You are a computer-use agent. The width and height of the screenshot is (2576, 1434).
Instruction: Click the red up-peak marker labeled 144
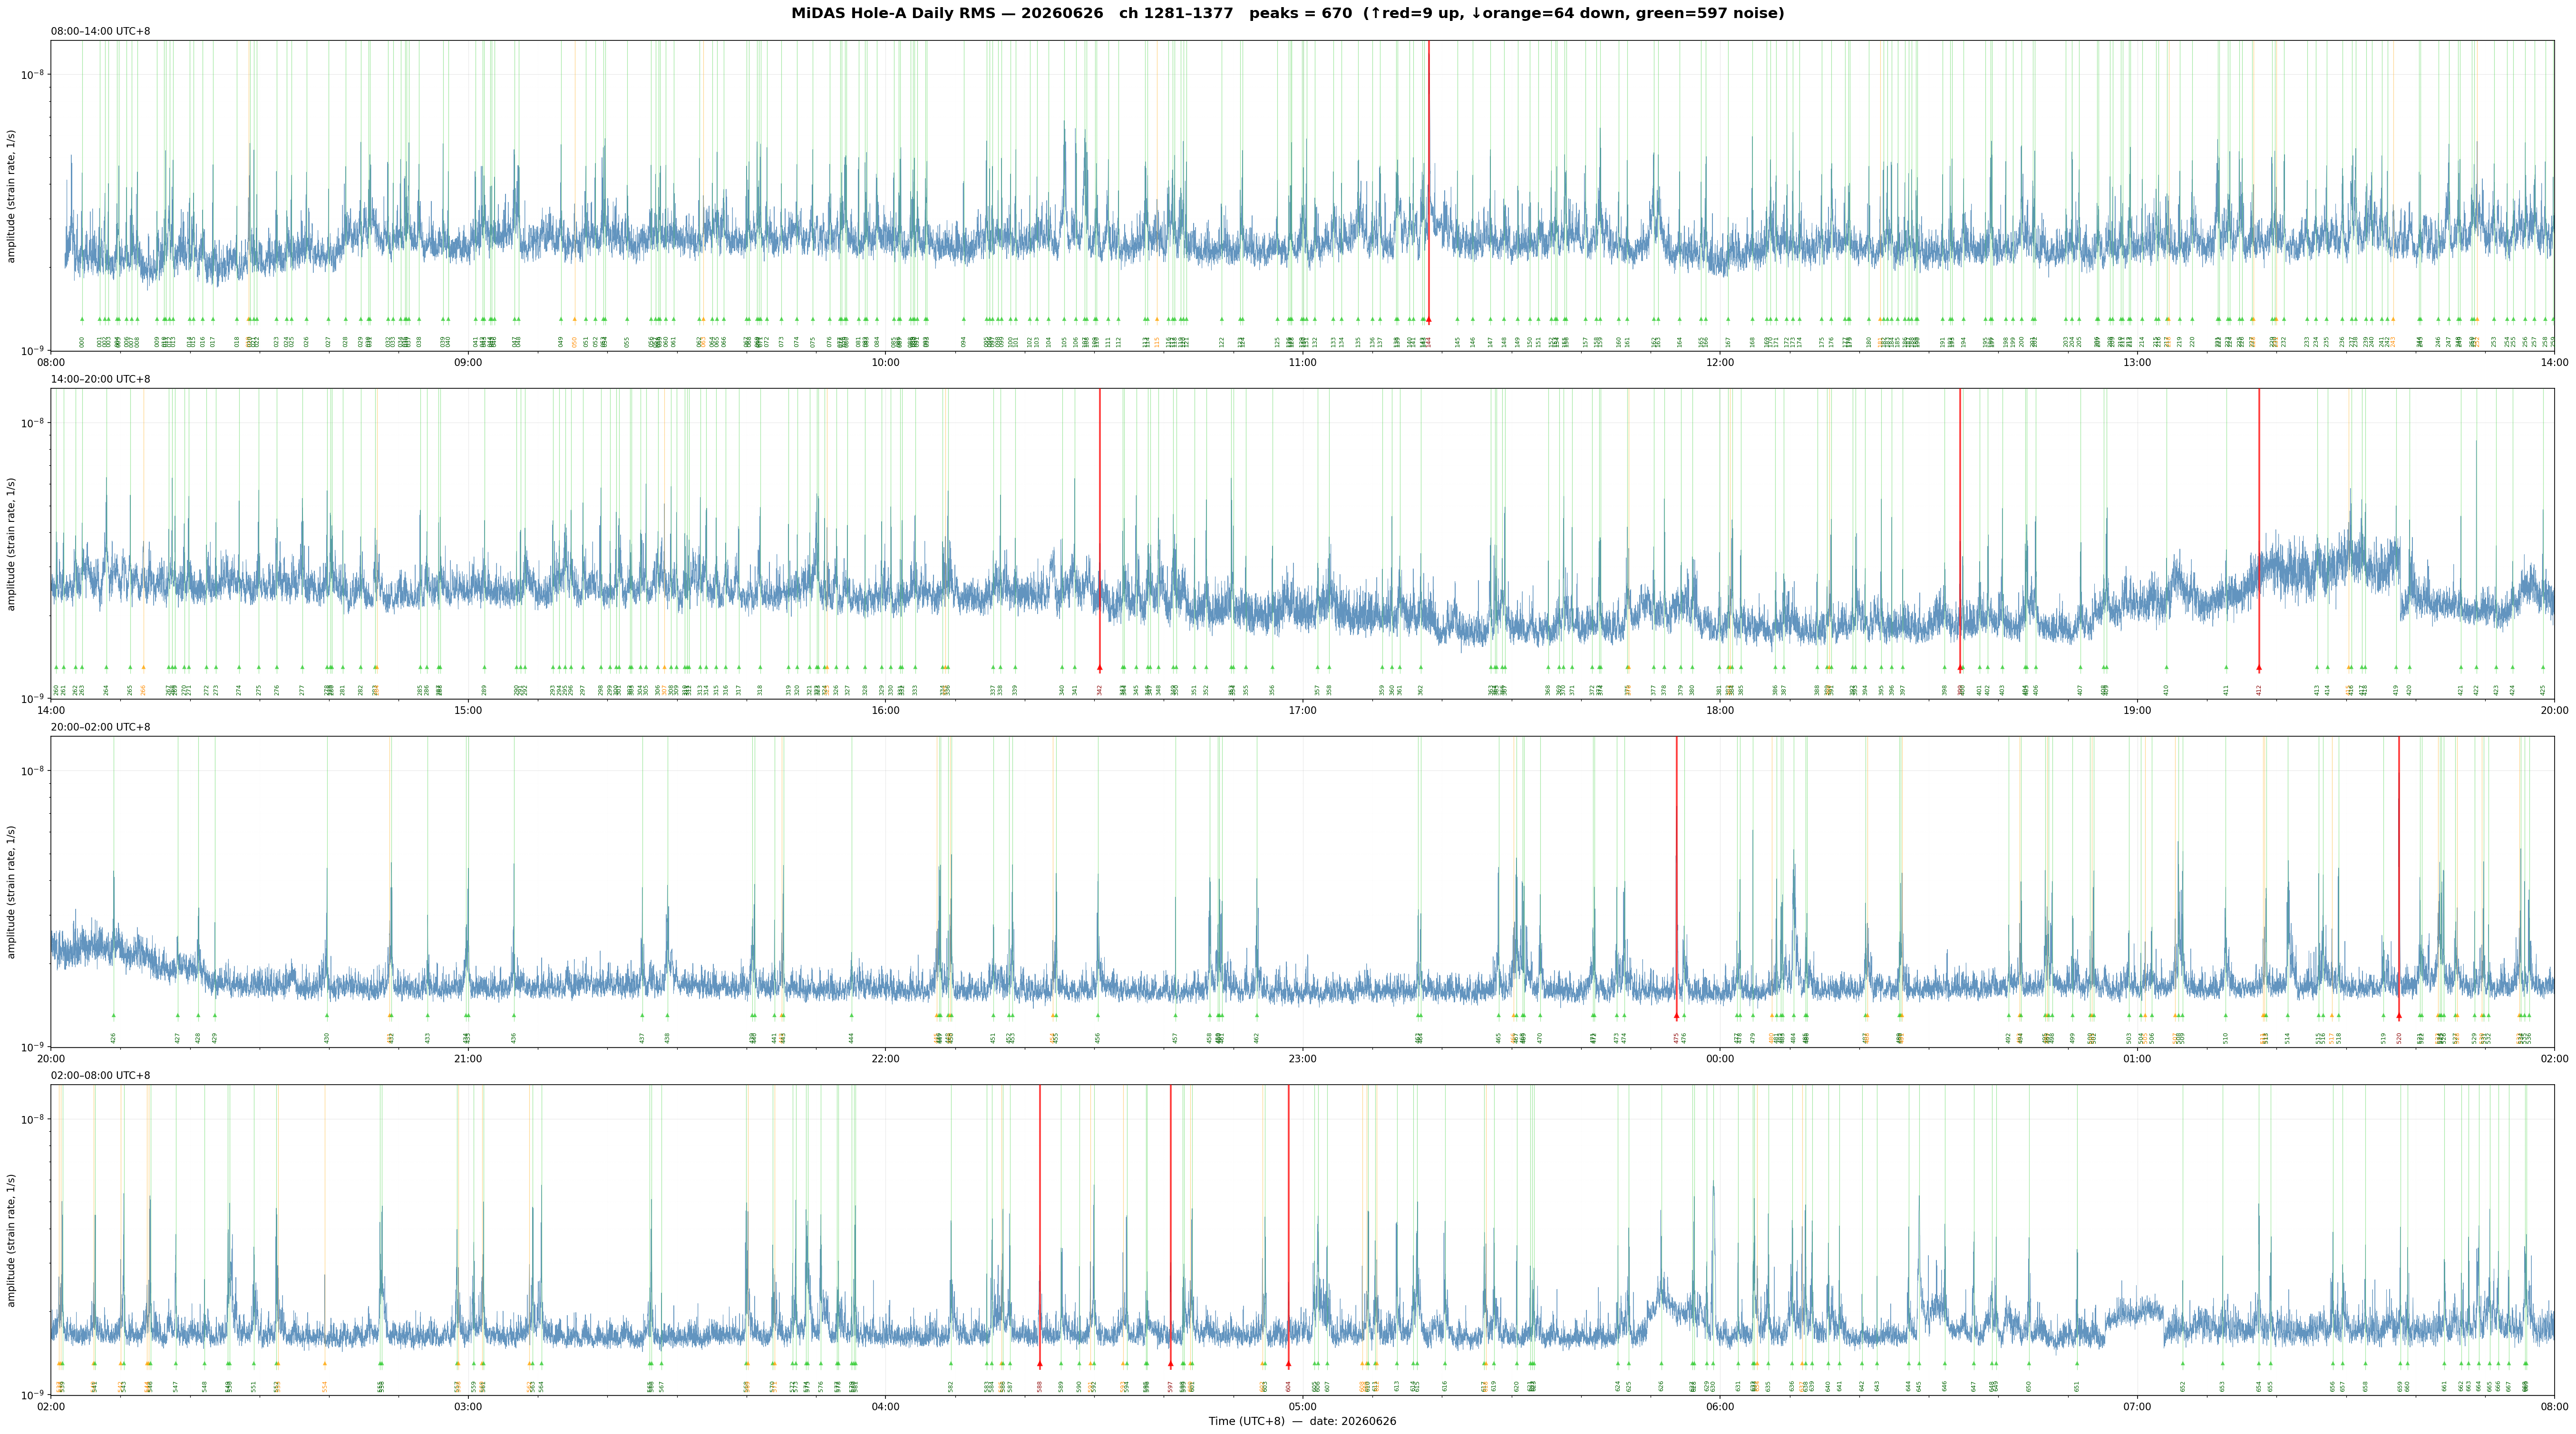1428,320
